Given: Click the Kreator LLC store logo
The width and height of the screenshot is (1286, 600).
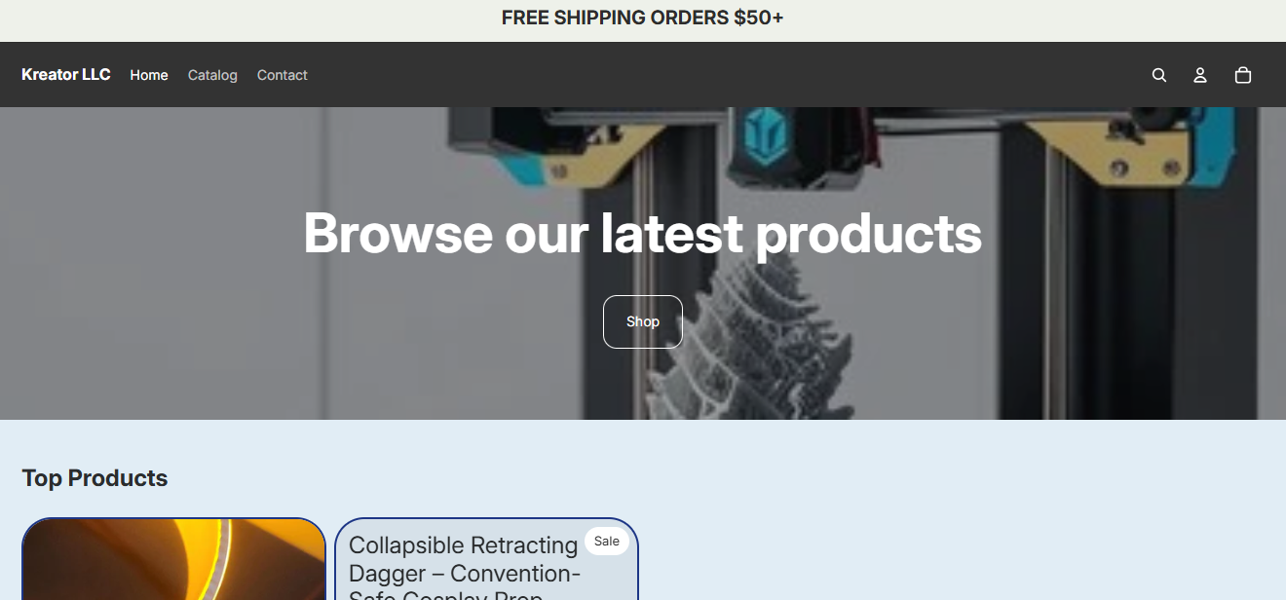Looking at the screenshot, I should click(x=66, y=75).
